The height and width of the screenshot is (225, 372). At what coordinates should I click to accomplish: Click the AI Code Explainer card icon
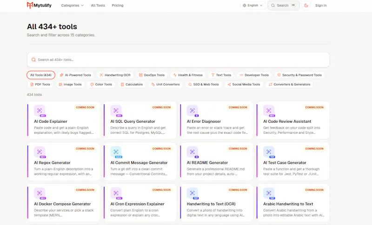pyautogui.click(x=40, y=111)
